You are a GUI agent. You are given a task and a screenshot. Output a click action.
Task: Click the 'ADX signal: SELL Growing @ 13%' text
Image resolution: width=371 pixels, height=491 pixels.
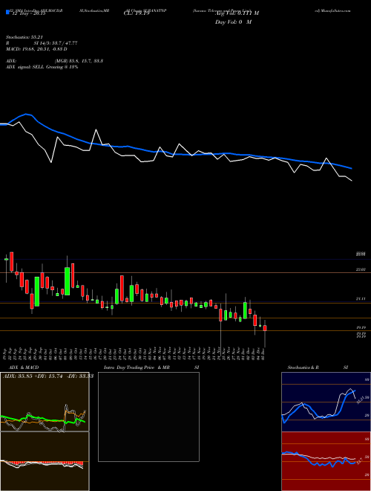[x=42, y=67]
